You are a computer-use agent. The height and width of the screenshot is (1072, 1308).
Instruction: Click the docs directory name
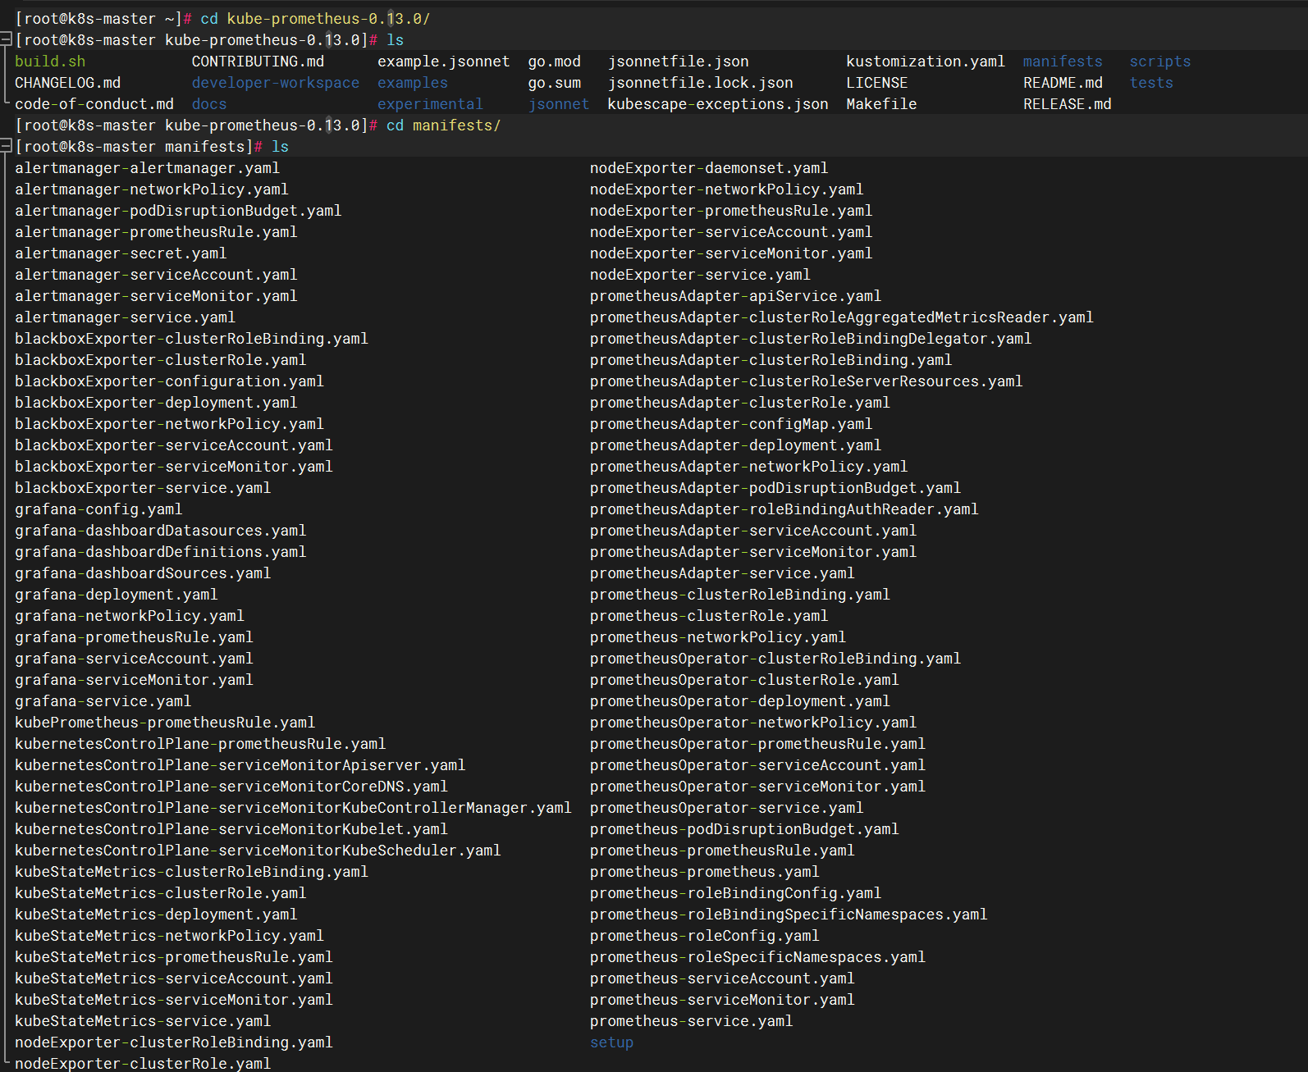[x=209, y=104]
